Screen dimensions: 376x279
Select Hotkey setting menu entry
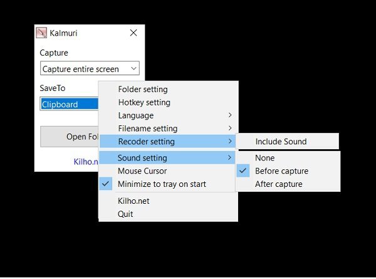tap(144, 102)
